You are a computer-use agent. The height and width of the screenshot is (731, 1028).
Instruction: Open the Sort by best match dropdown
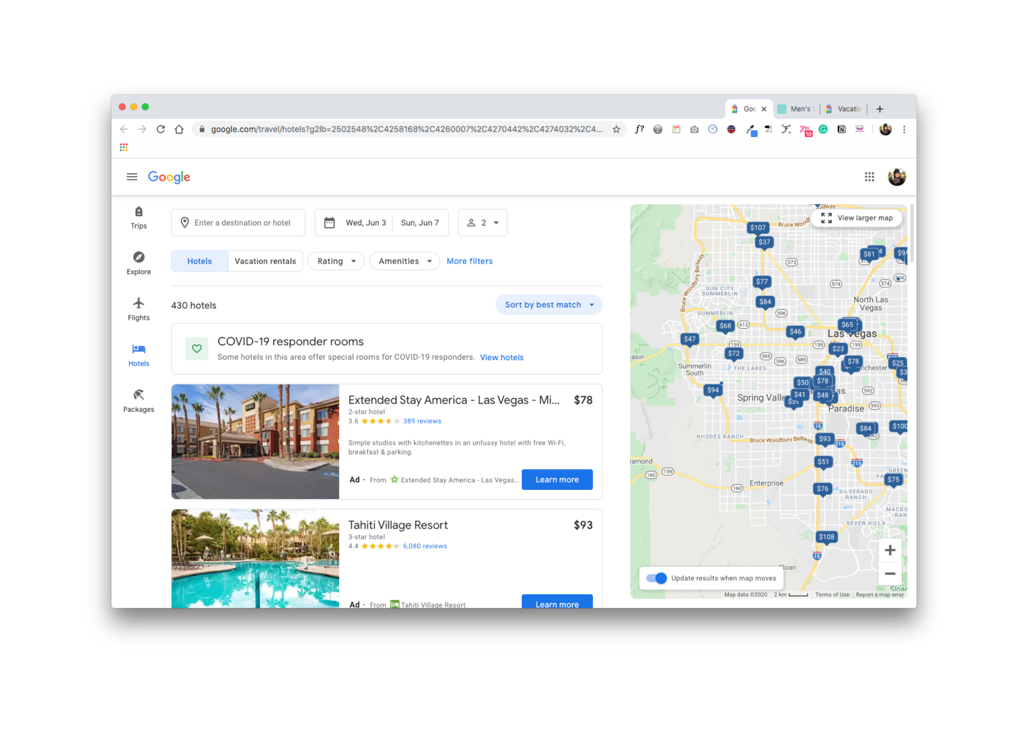pos(548,305)
